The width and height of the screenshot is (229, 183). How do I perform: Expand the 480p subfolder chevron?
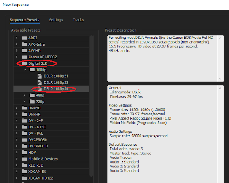[24, 95]
